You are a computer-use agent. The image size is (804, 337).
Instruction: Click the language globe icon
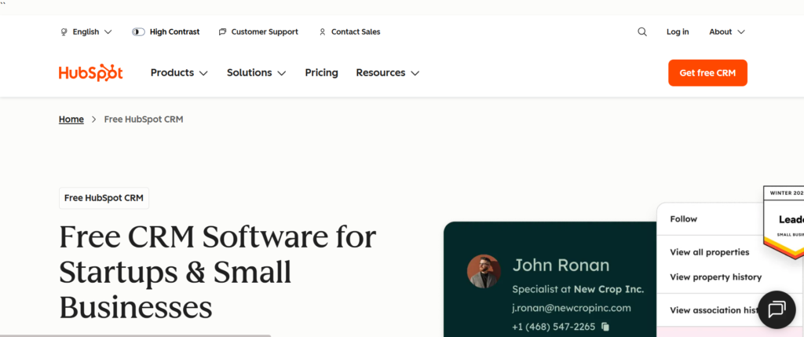pos(64,32)
